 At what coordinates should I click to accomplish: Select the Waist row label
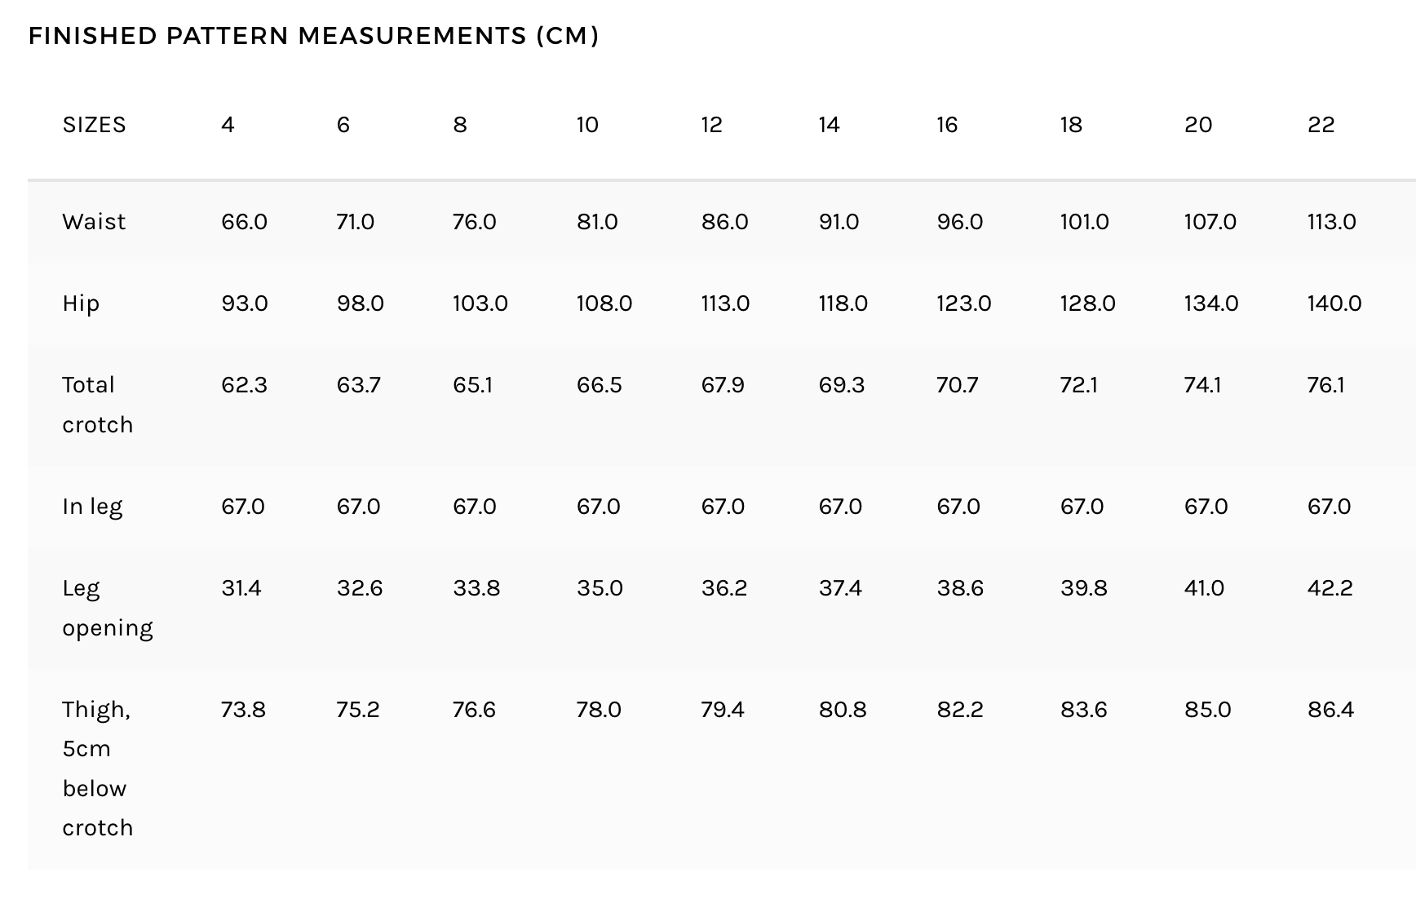click(94, 222)
